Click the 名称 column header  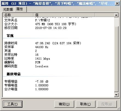tap(18, 15)
